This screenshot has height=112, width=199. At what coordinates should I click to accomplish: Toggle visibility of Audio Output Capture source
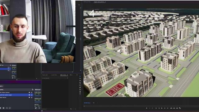point(29,92)
